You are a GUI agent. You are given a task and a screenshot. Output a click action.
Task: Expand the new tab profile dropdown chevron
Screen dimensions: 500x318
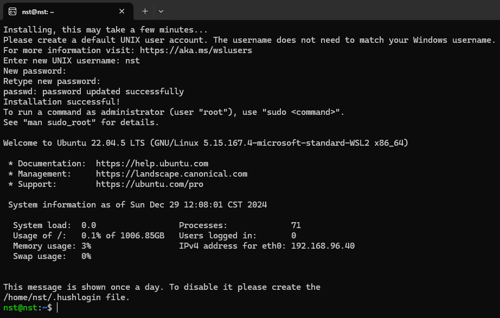pos(161,11)
